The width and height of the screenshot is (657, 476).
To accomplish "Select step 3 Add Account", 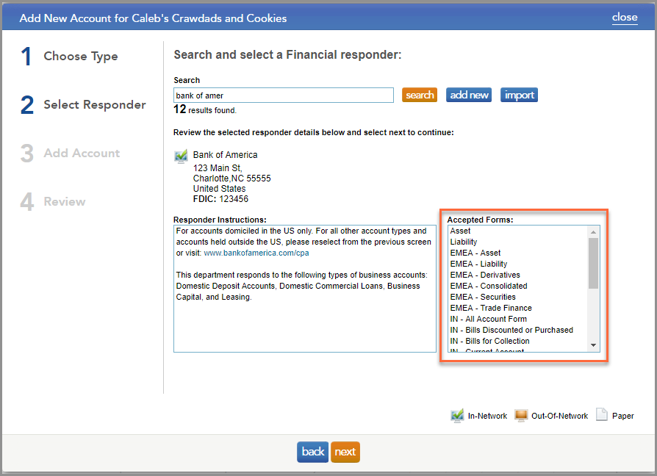I will [81, 153].
